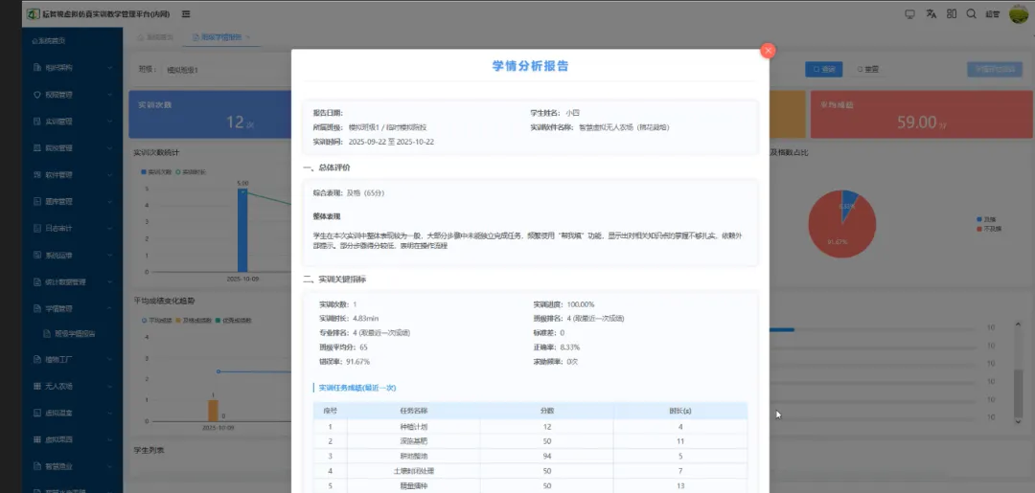Open the 超管 user name dropdown
This screenshot has width=1035, height=493.
(992, 13)
